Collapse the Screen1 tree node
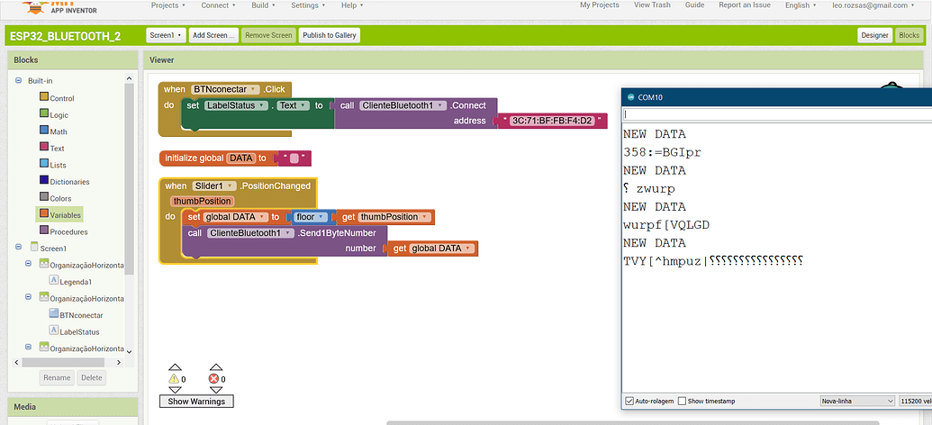Viewport: 932px width, 425px height. click(18, 248)
